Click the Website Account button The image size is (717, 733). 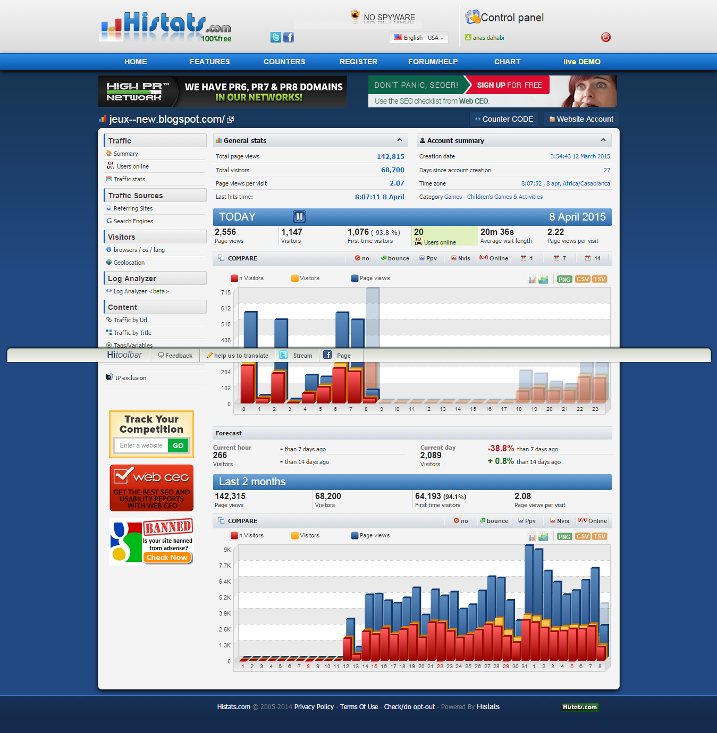point(581,119)
